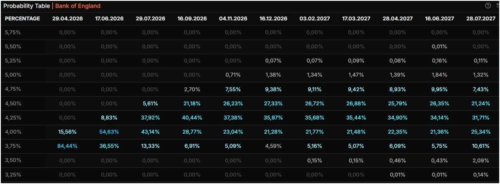Viewport: 500px width, 184px height.
Task: Select the 03.02.2027 date header
Action: [x=314, y=19]
